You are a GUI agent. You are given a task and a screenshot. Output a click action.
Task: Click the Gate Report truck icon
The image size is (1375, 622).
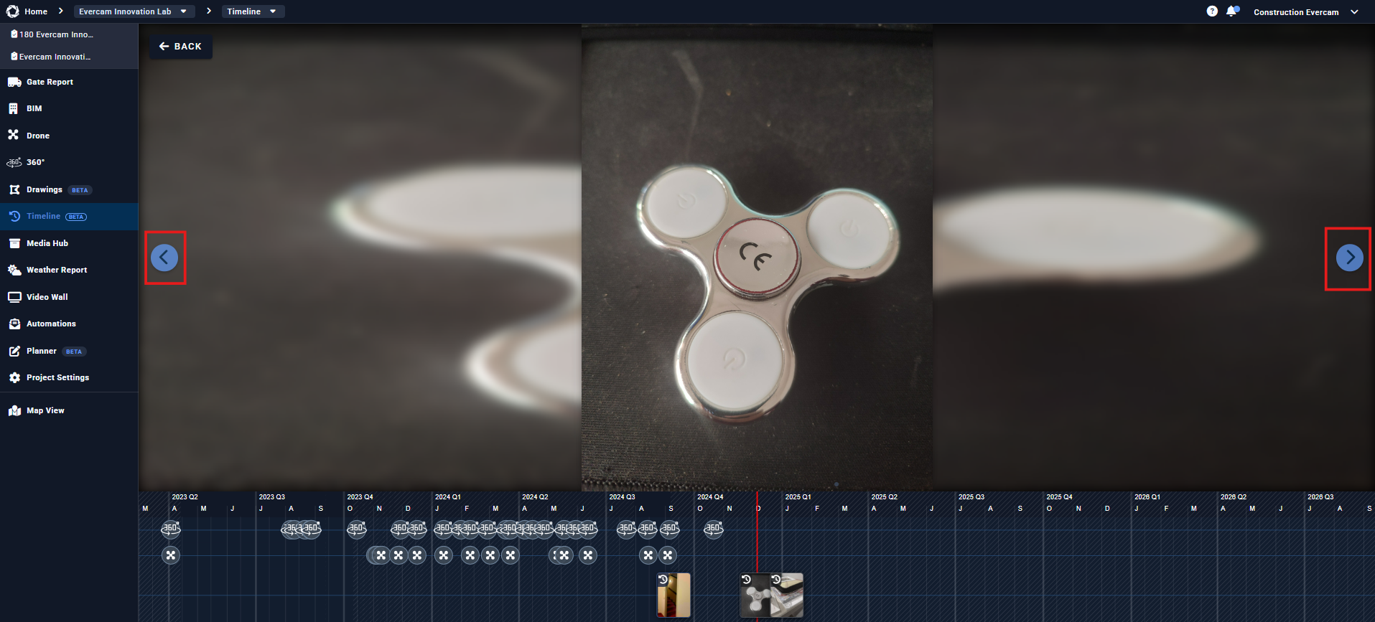point(14,82)
